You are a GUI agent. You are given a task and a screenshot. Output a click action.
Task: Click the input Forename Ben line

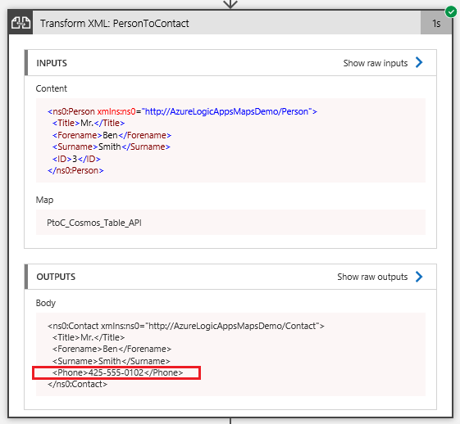tap(112, 135)
